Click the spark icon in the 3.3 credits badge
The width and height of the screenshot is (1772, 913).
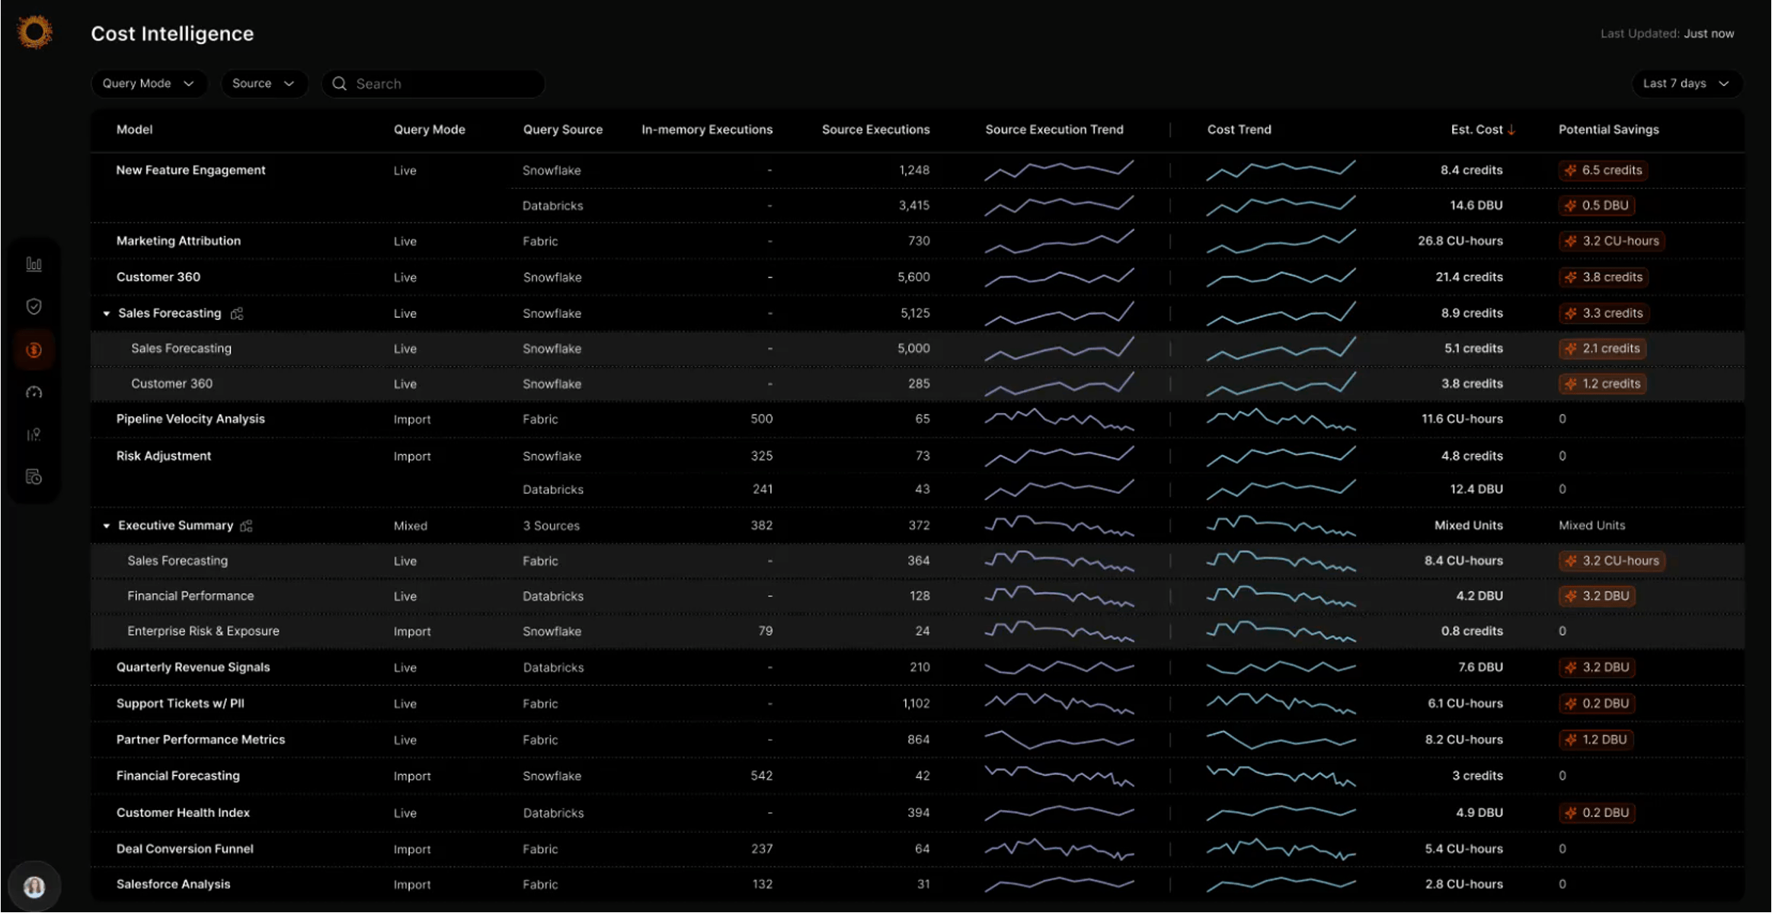[x=1570, y=313]
